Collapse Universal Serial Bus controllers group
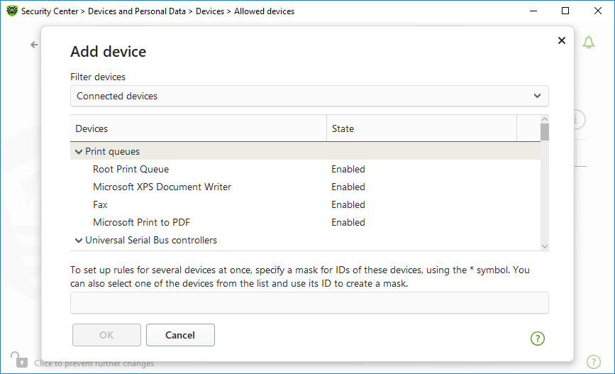 79,240
